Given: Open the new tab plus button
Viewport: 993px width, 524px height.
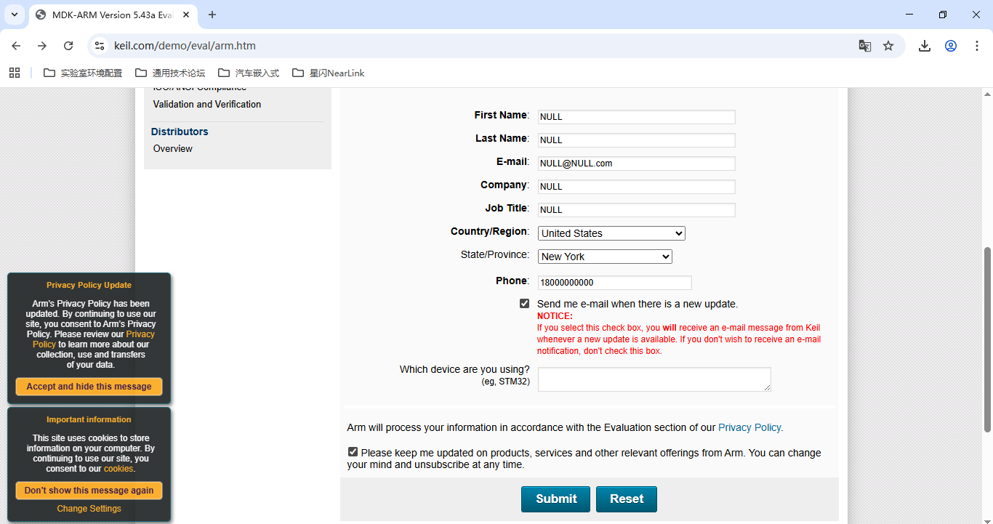Looking at the screenshot, I should [x=212, y=15].
